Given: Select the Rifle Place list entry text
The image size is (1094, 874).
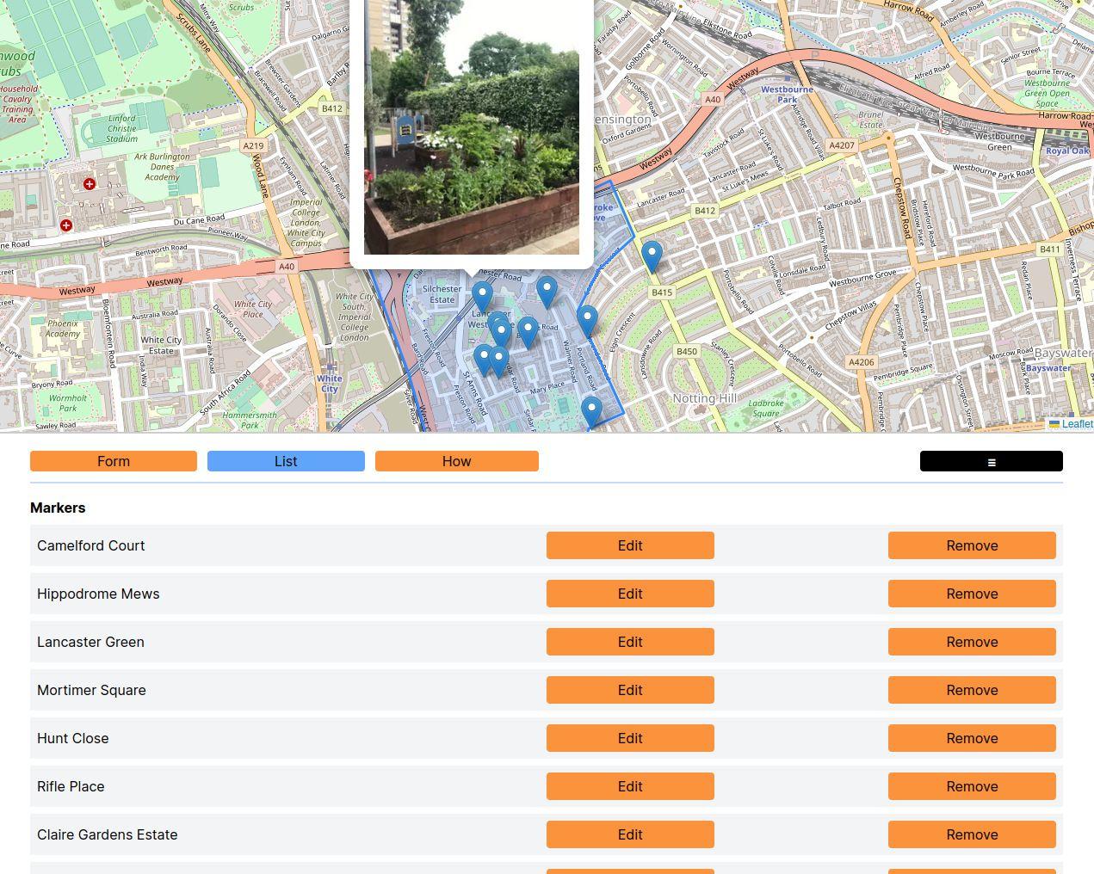Looking at the screenshot, I should click(71, 786).
